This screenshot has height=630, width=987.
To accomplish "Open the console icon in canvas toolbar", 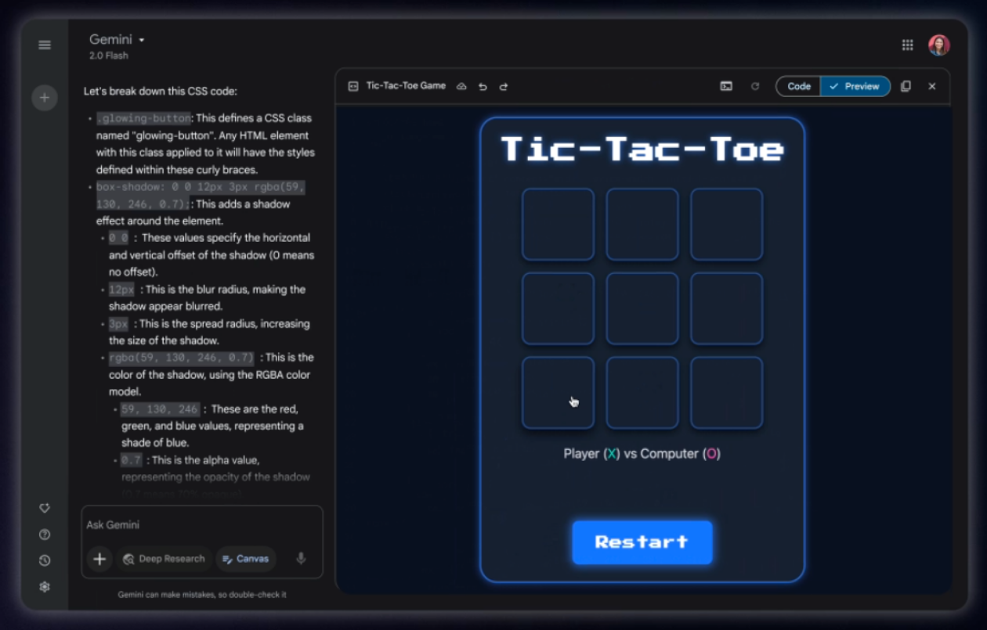I will [x=726, y=86].
